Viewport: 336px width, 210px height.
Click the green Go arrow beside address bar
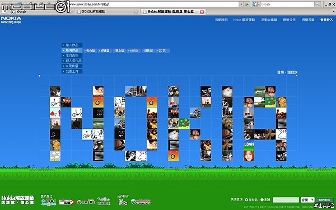(x=247, y=4)
